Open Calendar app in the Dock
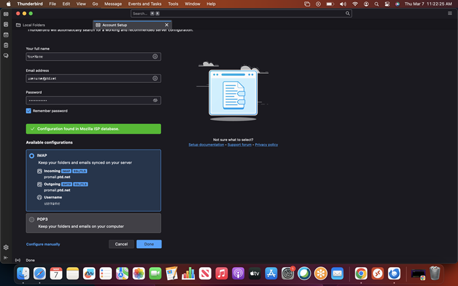Viewport: 458px width, 286px height. (x=56, y=274)
